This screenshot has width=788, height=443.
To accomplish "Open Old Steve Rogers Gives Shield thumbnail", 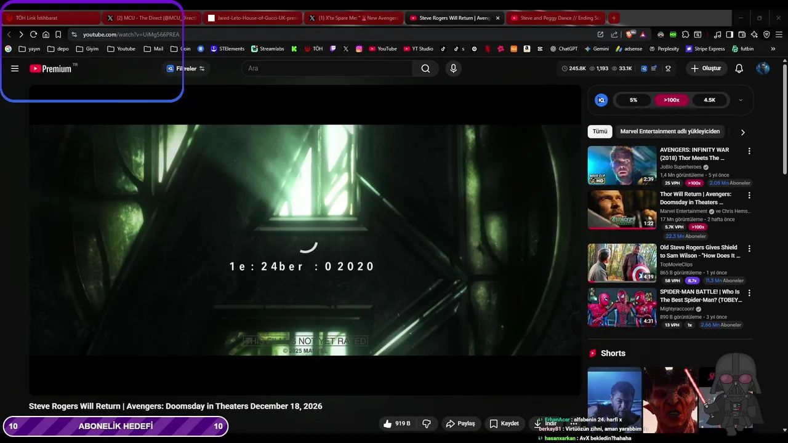I will coord(622,263).
